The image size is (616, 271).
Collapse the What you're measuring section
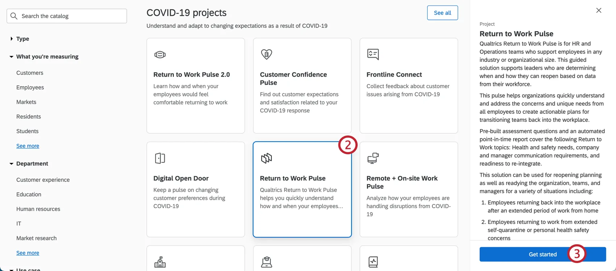[x=12, y=57]
